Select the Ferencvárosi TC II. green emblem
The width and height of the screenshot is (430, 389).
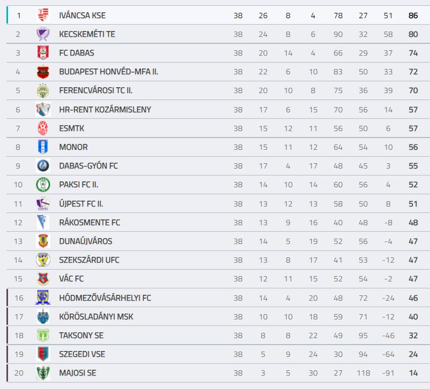[43, 90]
